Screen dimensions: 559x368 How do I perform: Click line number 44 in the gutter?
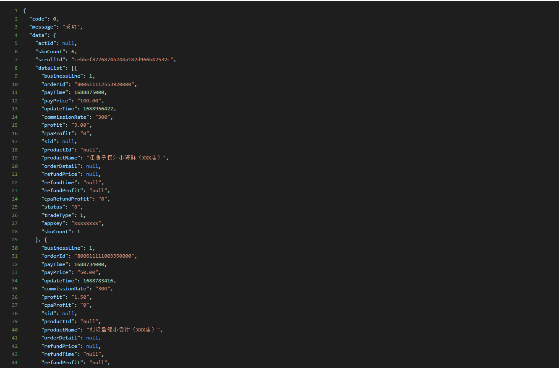click(15, 363)
